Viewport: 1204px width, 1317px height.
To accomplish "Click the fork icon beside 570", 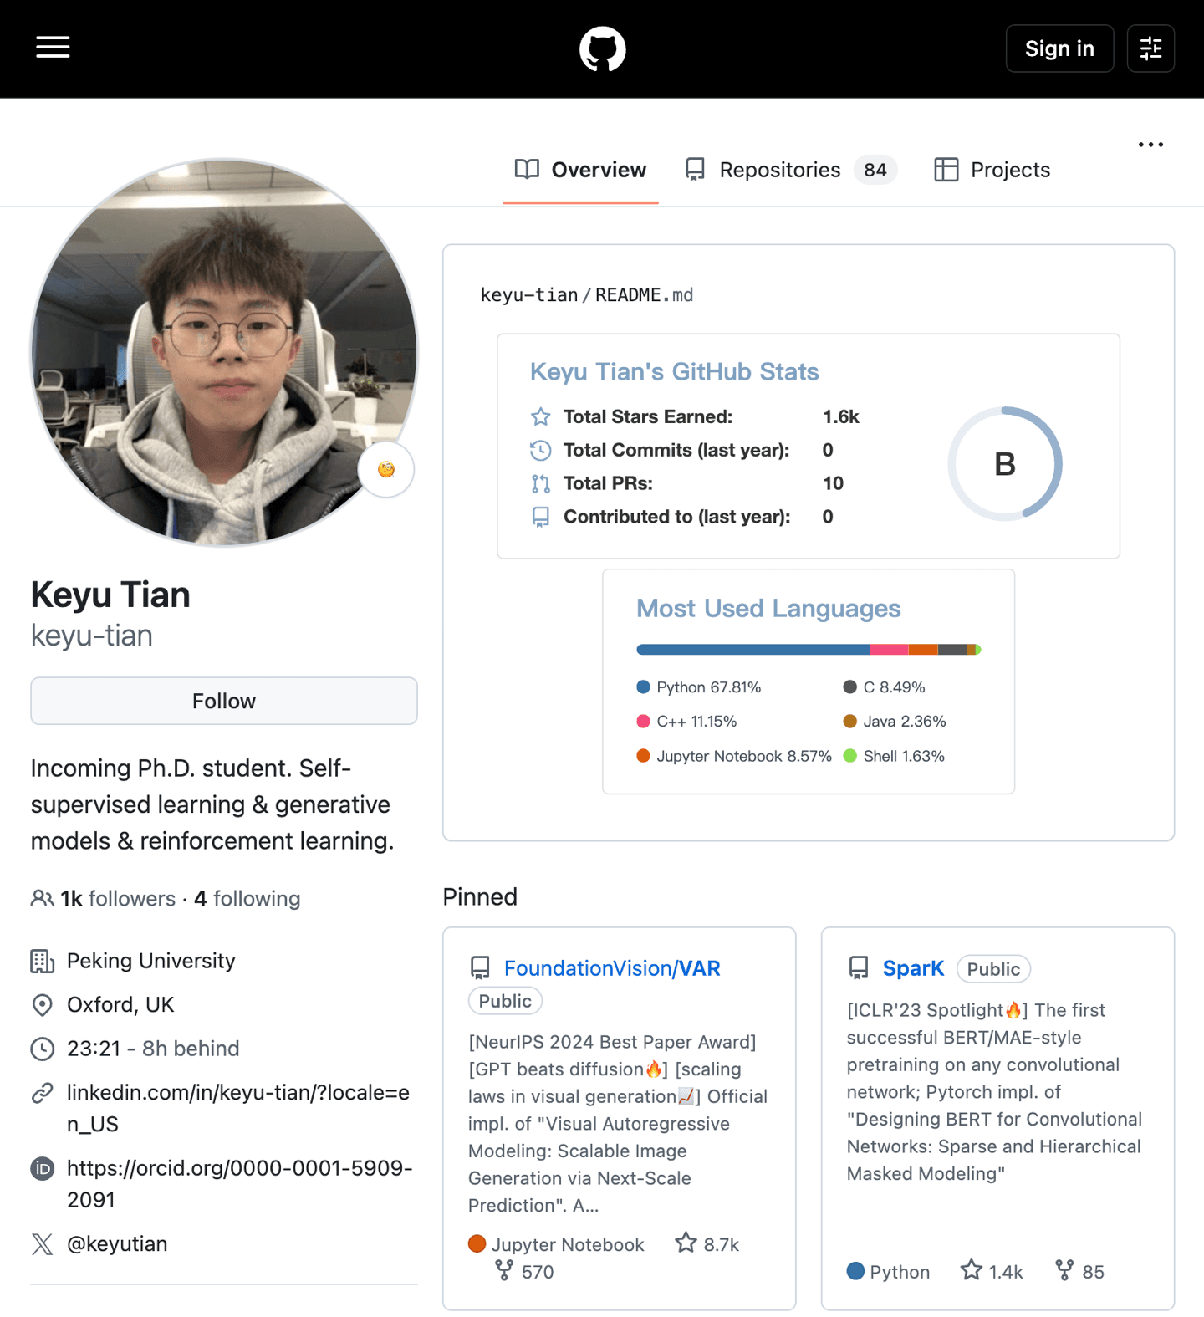I will (x=504, y=1270).
